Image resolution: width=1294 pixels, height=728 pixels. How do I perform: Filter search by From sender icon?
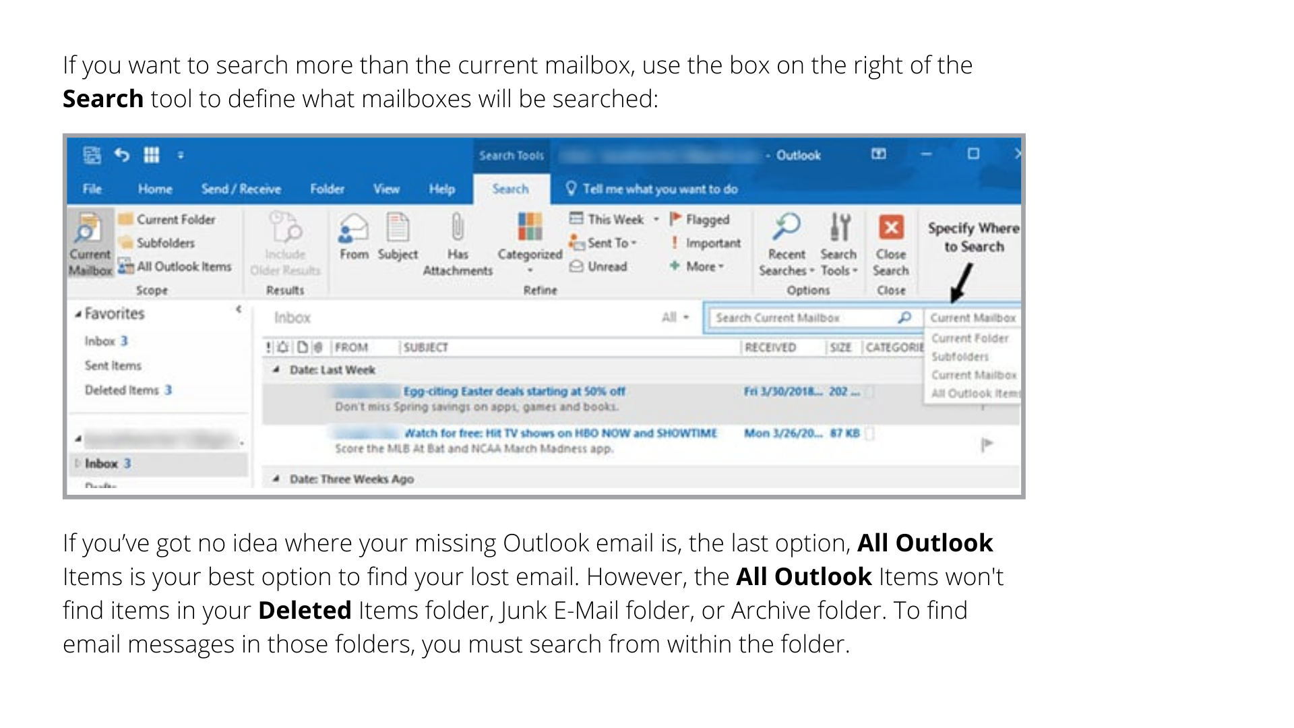click(x=354, y=228)
